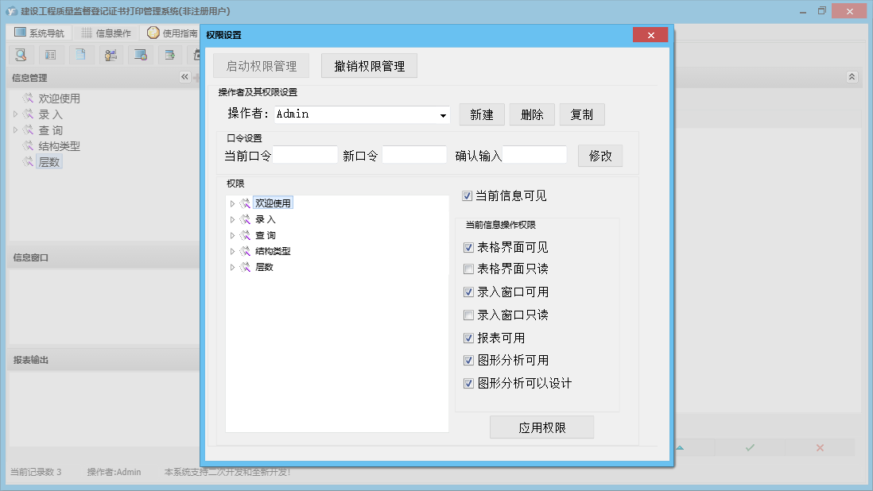Collapse the 信息管理 panel with the double chevron
The height and width of the screenshot is (491, 873).
(x=184, y=77)
